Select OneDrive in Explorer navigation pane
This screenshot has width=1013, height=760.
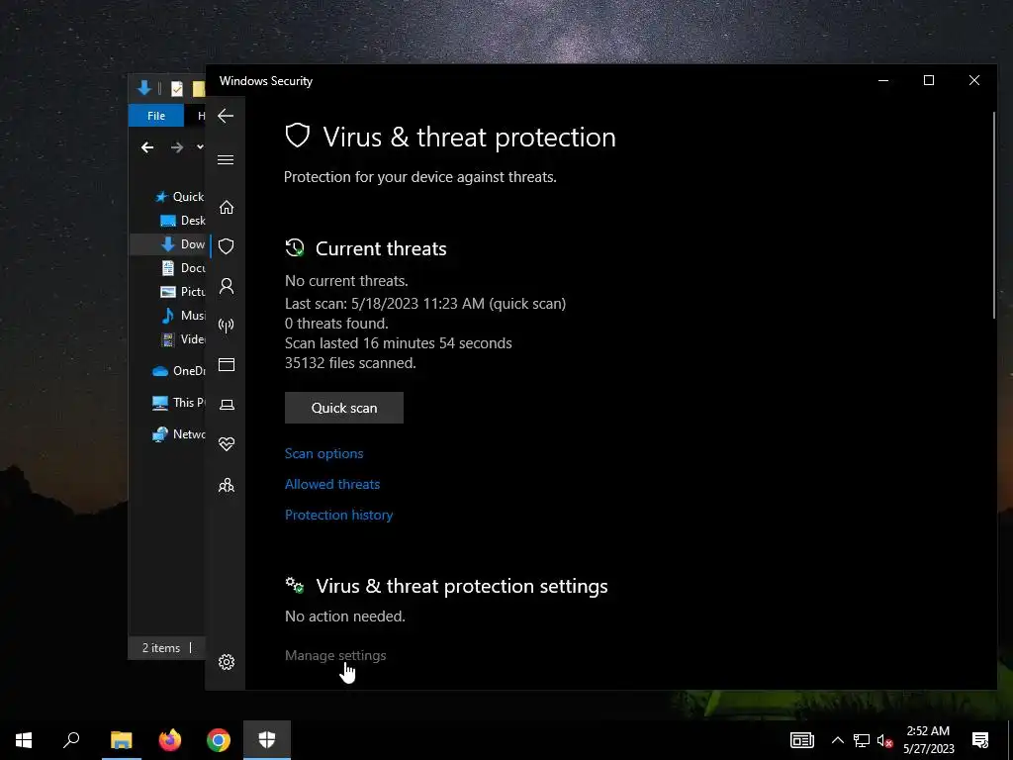pos(178,370)
